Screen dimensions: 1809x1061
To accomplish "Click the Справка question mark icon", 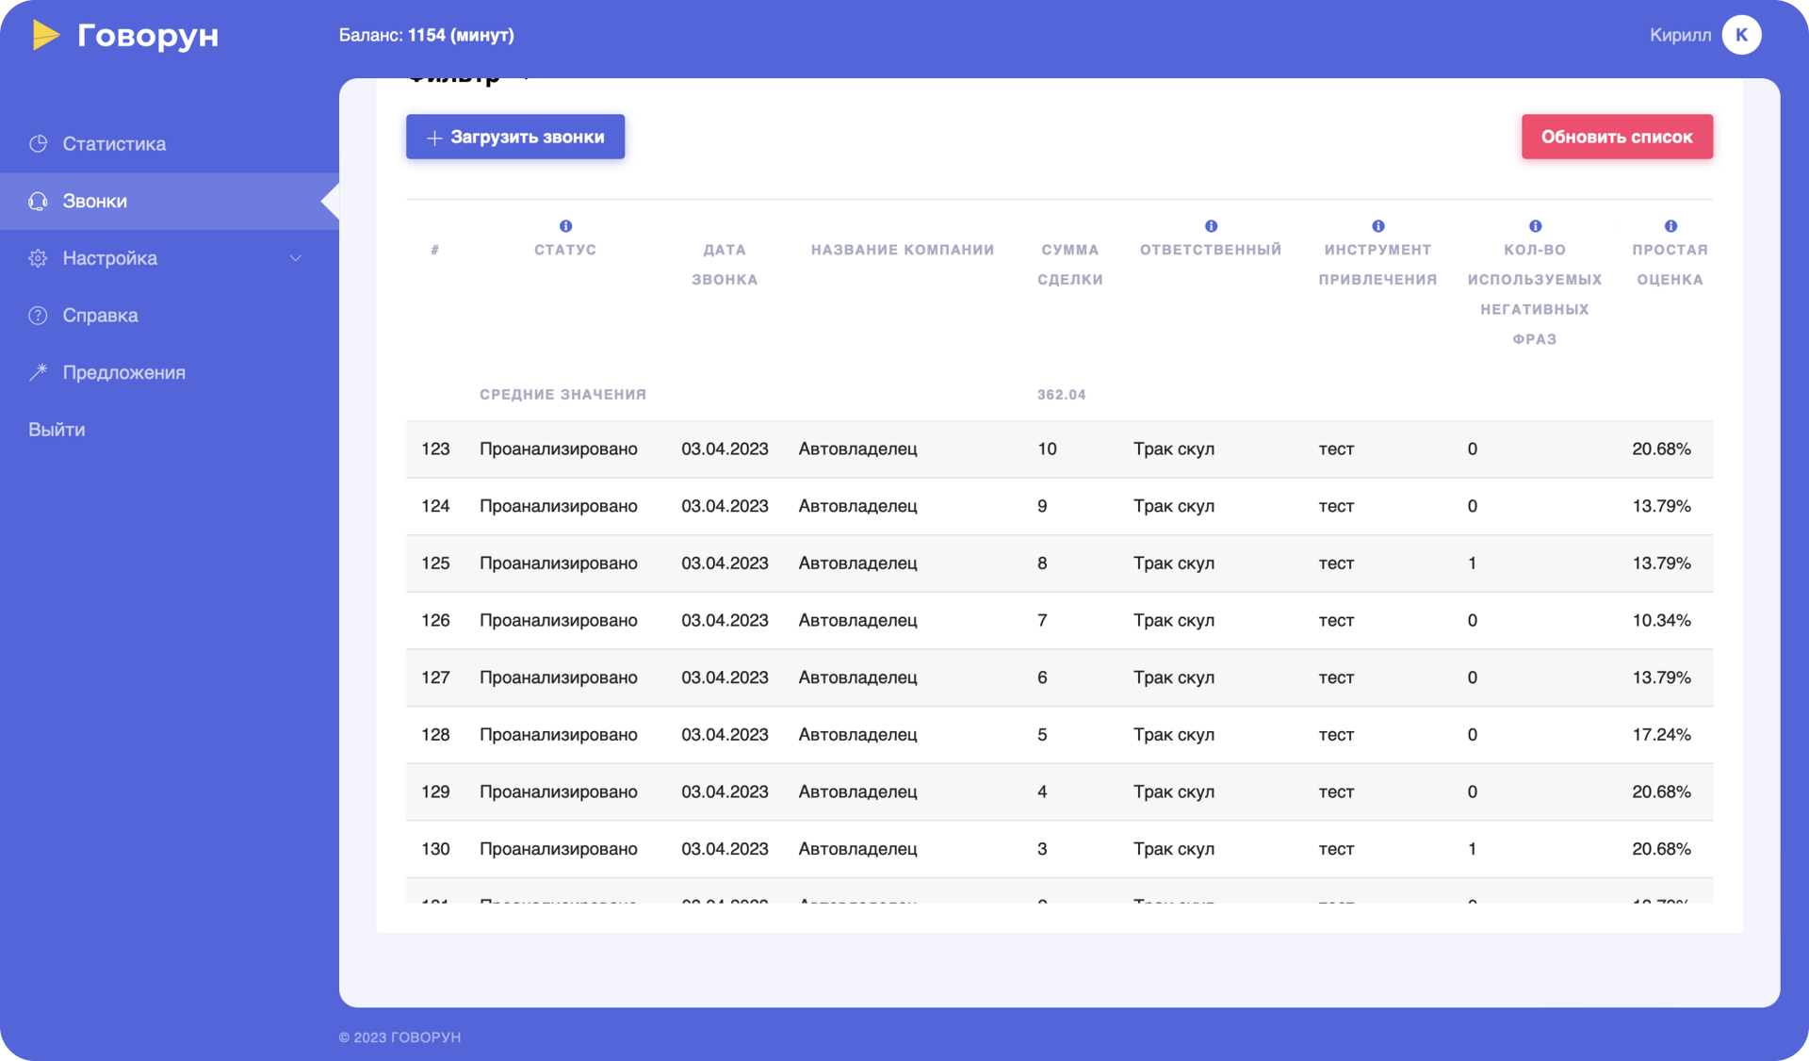I will 38,316.
